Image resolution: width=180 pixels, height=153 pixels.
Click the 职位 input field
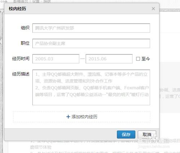tap(91, 43)
